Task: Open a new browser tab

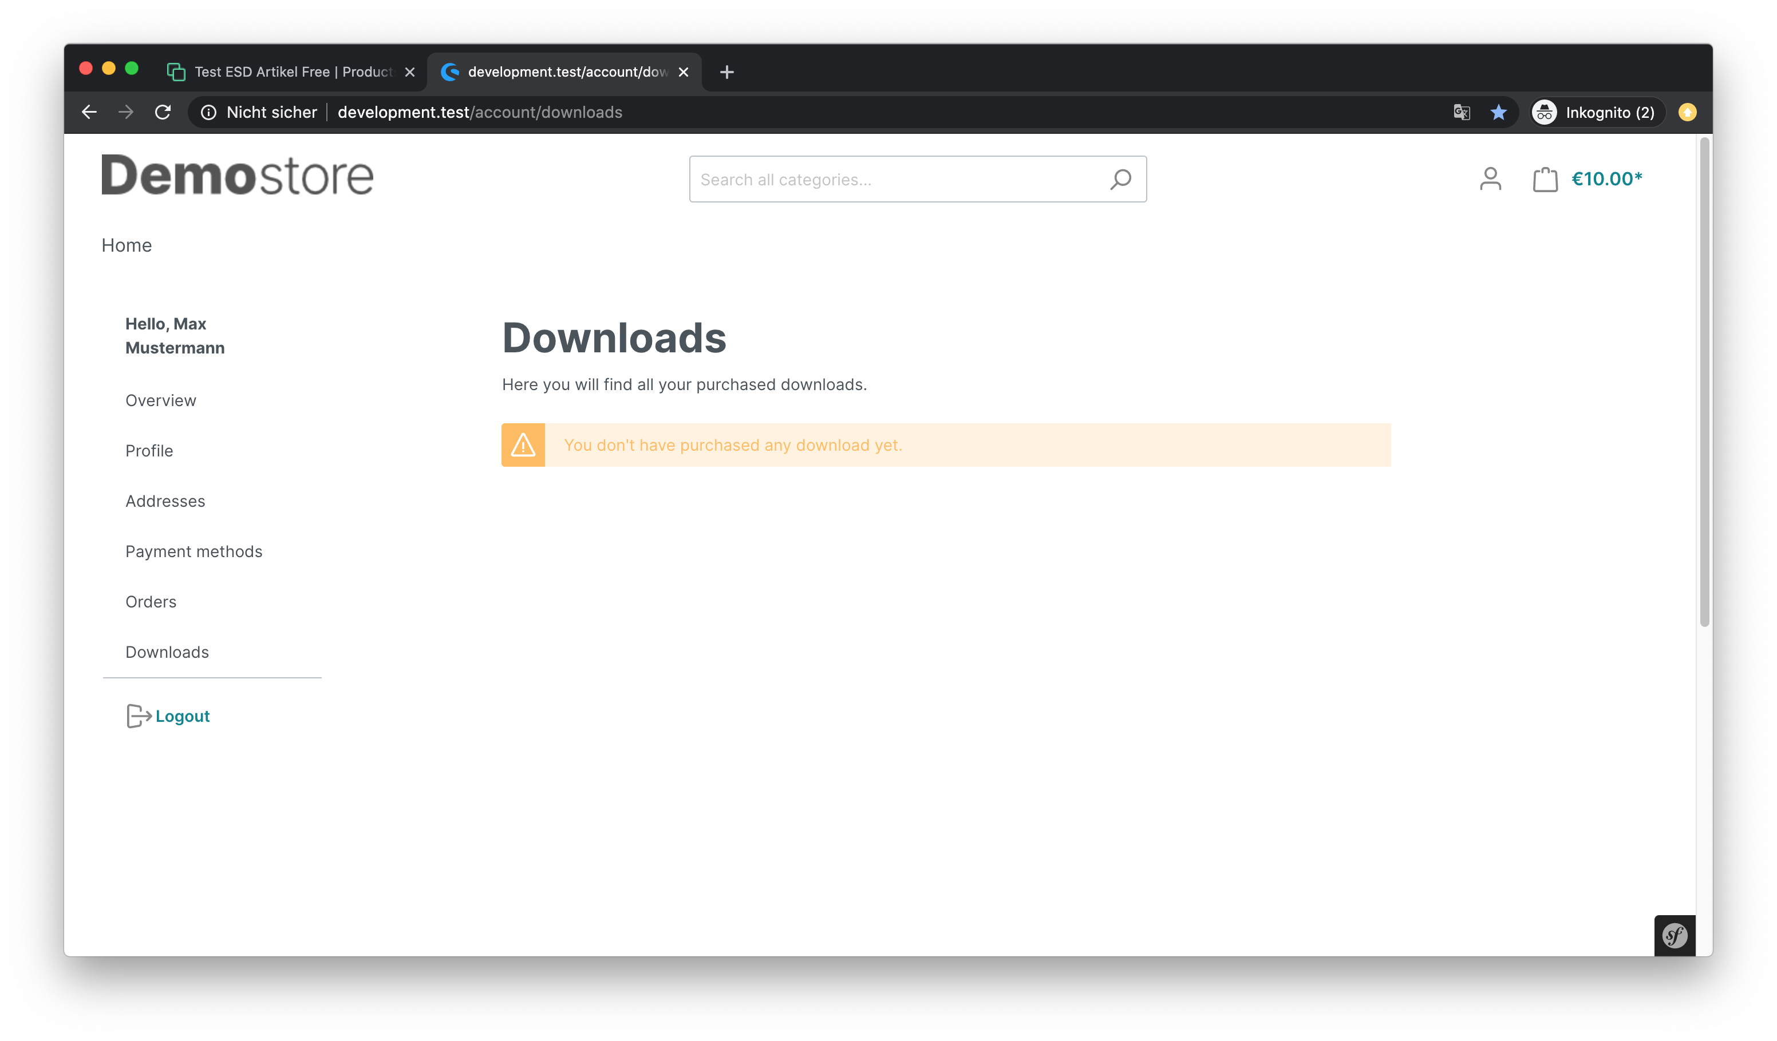Action: [x=727, y=72]
